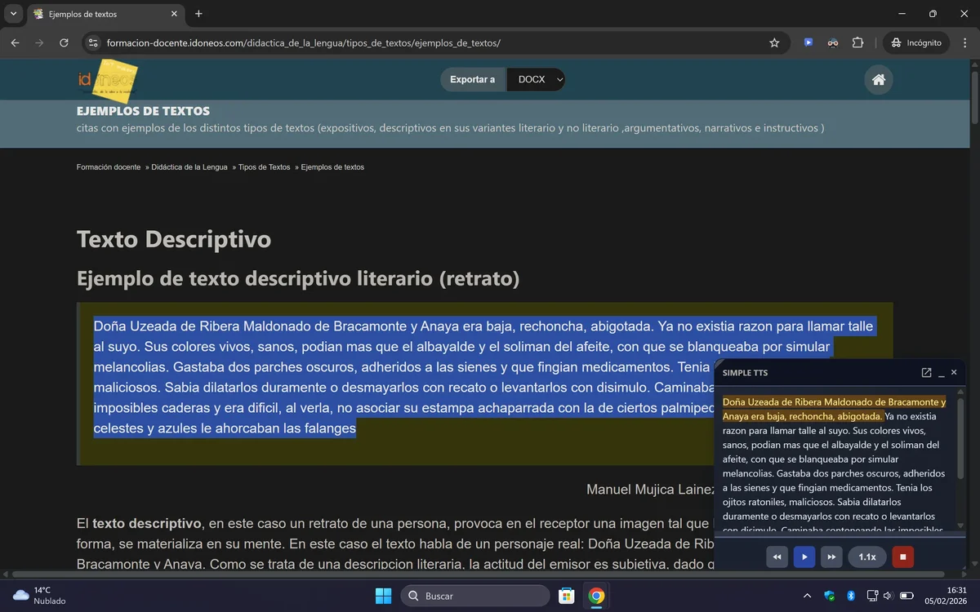This screenshot has height=612, width=980.
Task: Rewind the TTS playback
Action: tap(777, 557)
